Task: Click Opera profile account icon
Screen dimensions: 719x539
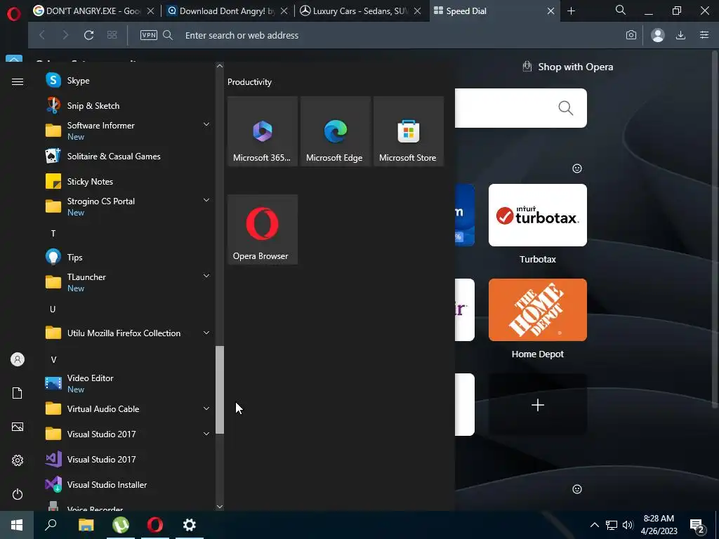Action: point(657,35)
